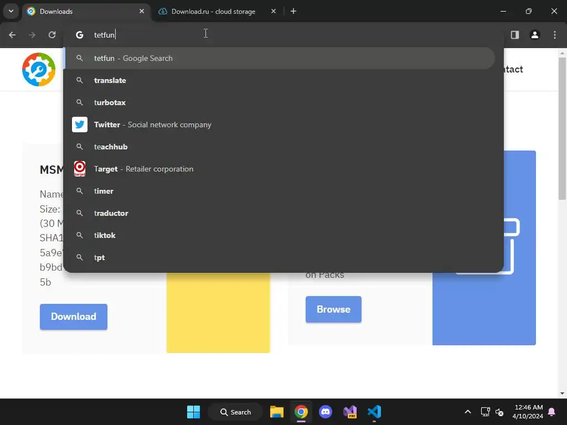Viewport: 567px width, 425px height.
Task: Close the Downloads tab
Action: (x=142, y=11)
